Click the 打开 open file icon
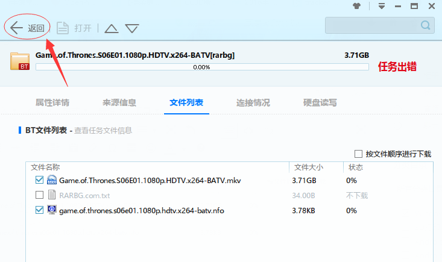The image size is (442, 262). point(62,28)
